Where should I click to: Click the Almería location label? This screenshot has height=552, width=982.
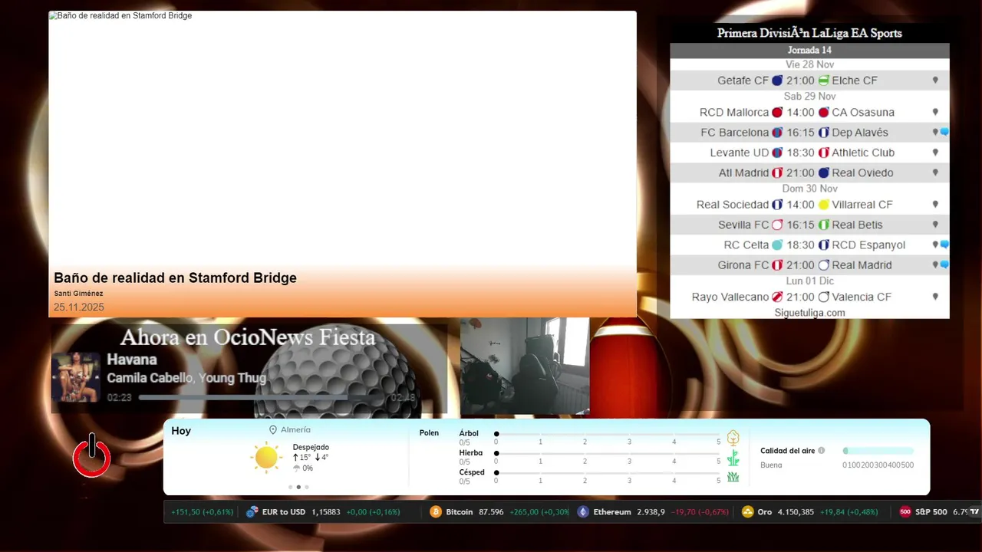[296, 430]
